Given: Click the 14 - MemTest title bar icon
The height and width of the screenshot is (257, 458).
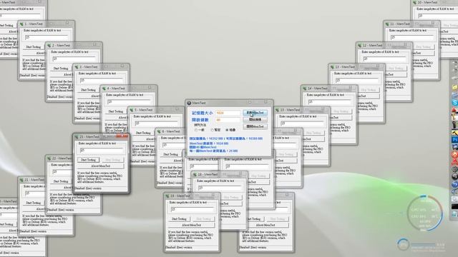Looking at the screenshot, I should tap(305, 89).
